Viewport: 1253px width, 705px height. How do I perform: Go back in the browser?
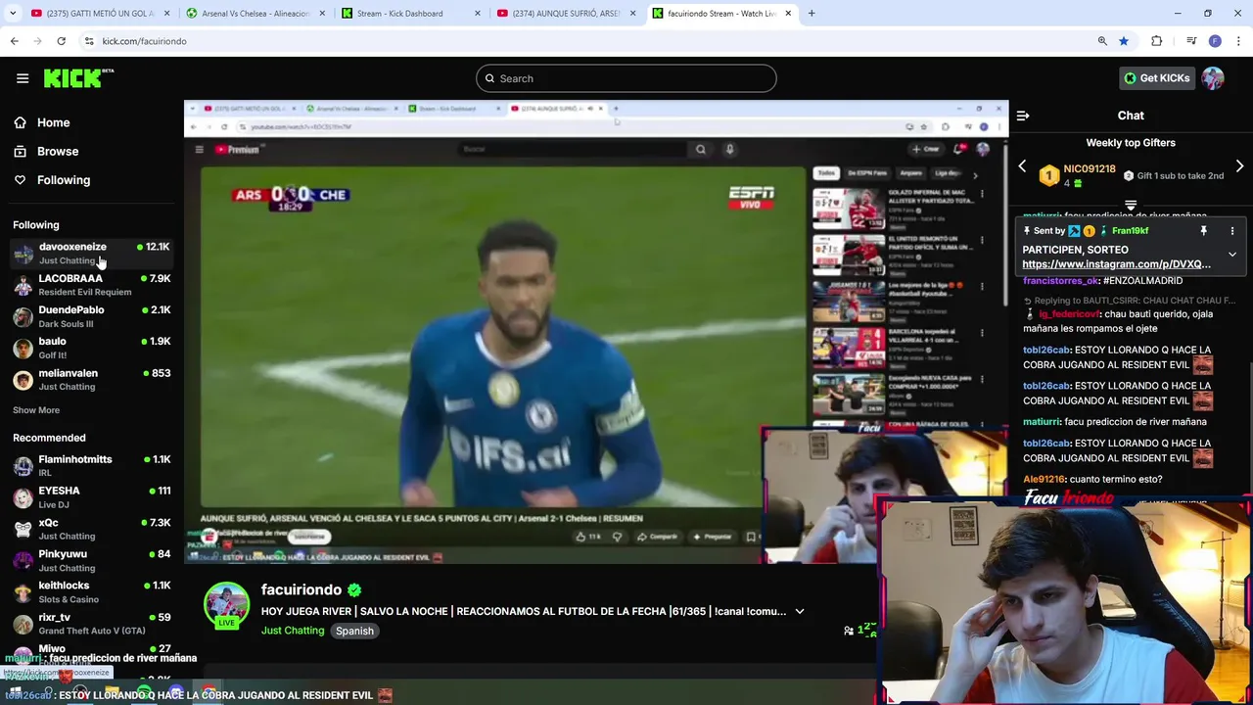14,41
